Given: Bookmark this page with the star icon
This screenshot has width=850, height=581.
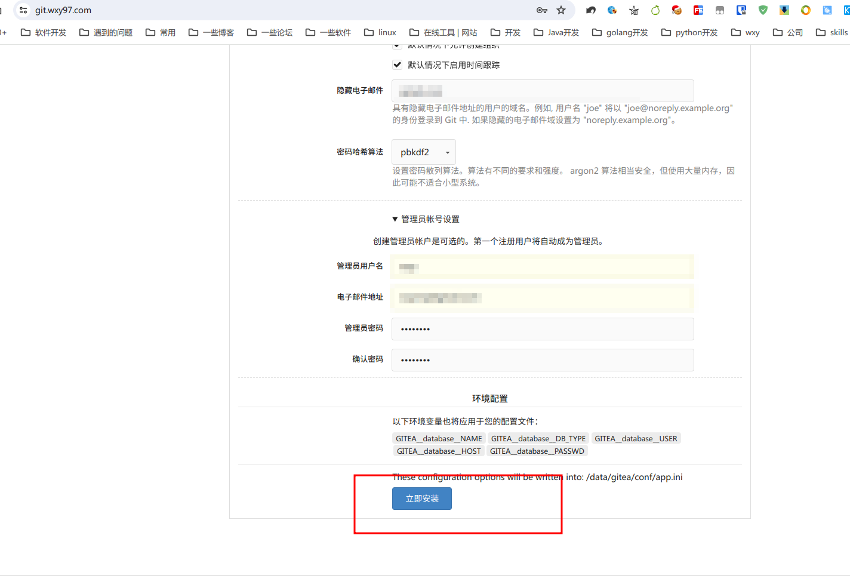Looking at the screenshot, I should (x=561, y=10).
